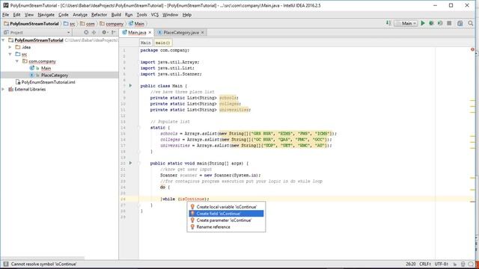
Task: Click Scroll from Source target icon
Action: pos(86,32)
